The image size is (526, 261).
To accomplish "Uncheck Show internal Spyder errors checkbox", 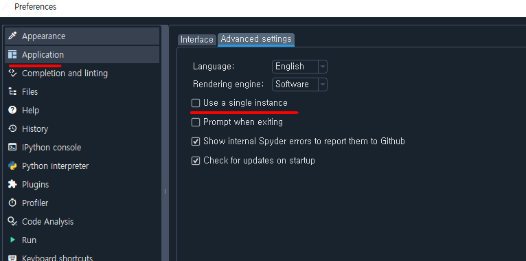I will [196, 141].
